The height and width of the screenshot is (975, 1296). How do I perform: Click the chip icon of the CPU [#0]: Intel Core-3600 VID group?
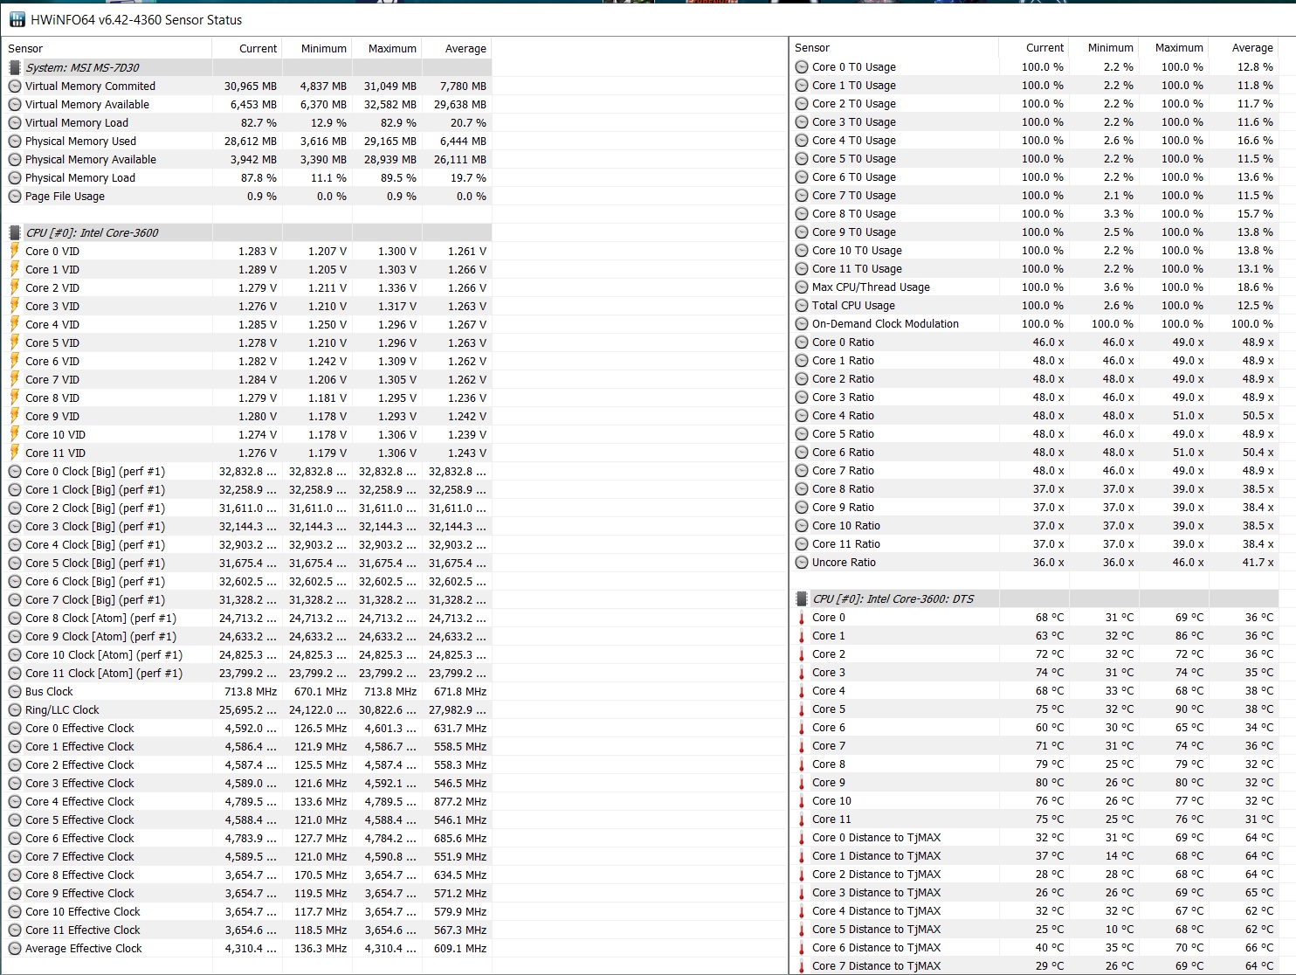point(15,232)
